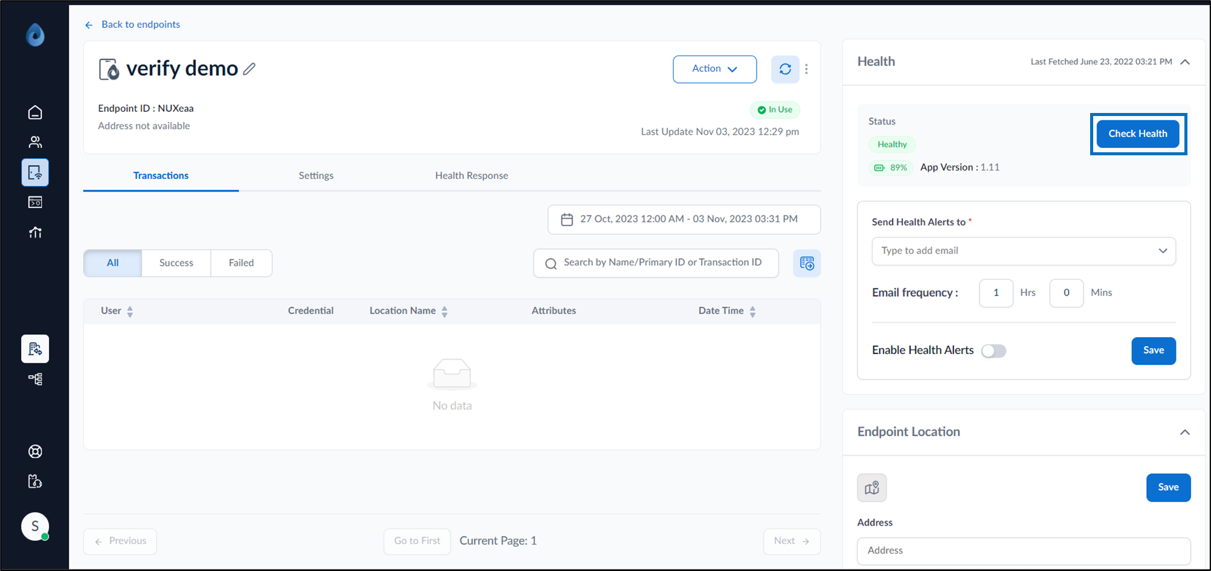Go back to endpoints
The height and width of the screenshot is (571, 1211).
point(132,24)
